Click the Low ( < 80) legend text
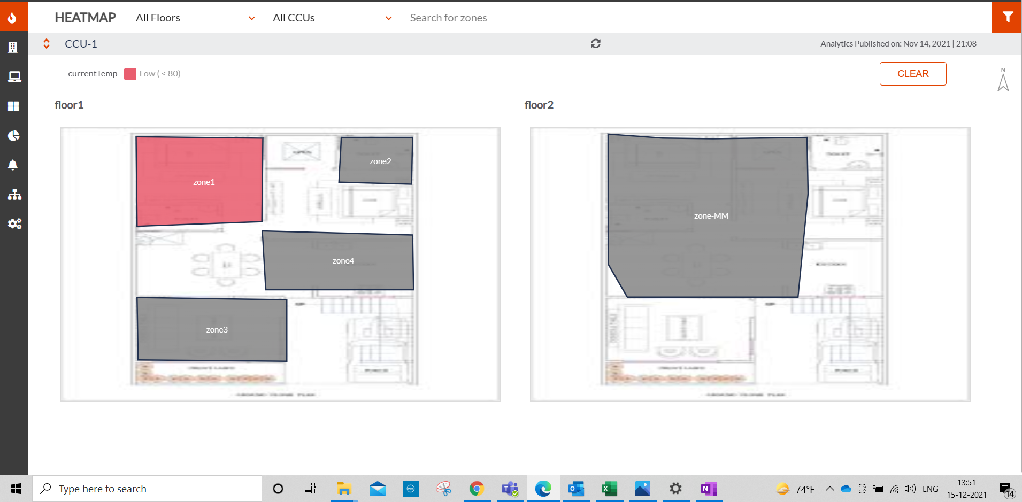Image resolution: width=1022 pixels, height=502 pixels. 160,74
